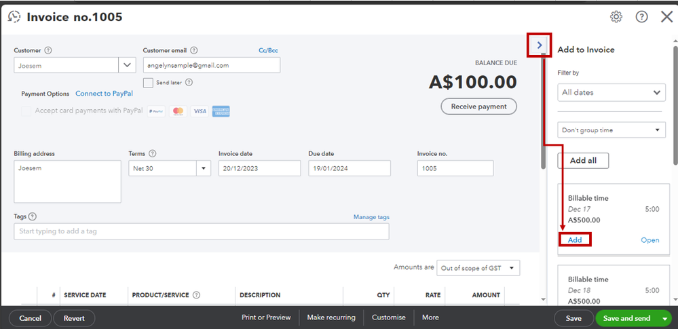The height and width of the screenshot is (329, 678).
Task: Open the Customer dropdown arrow
Action: [127, 65]
